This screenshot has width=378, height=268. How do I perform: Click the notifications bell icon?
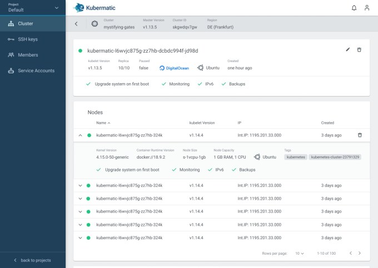(x=354, y=8)
